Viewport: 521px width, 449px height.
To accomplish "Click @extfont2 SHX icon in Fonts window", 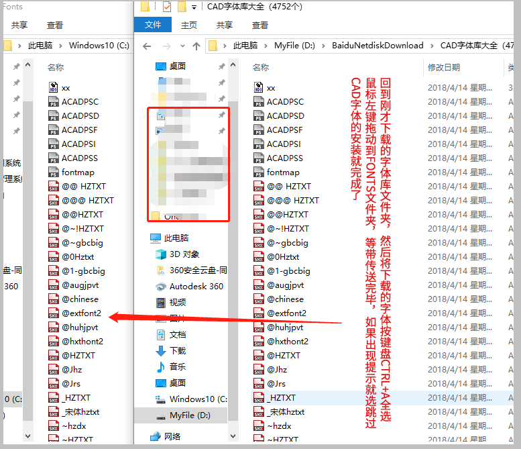I will tap(53, 313).
